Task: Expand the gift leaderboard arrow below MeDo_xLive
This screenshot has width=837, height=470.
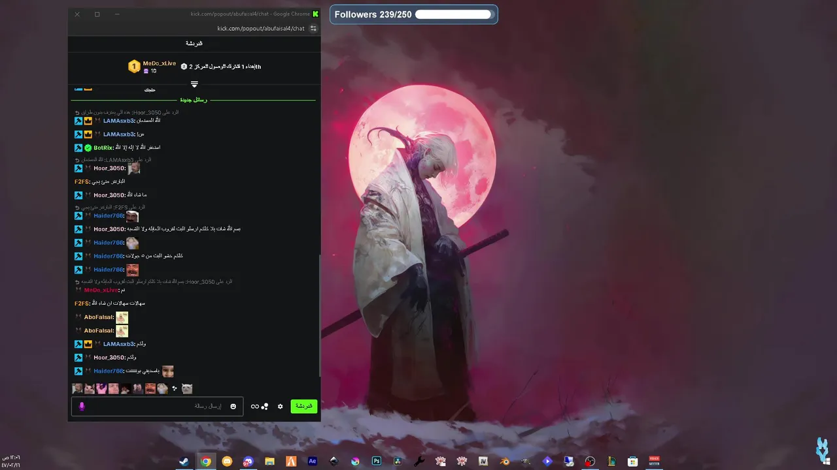Action: tap(194, 84)
